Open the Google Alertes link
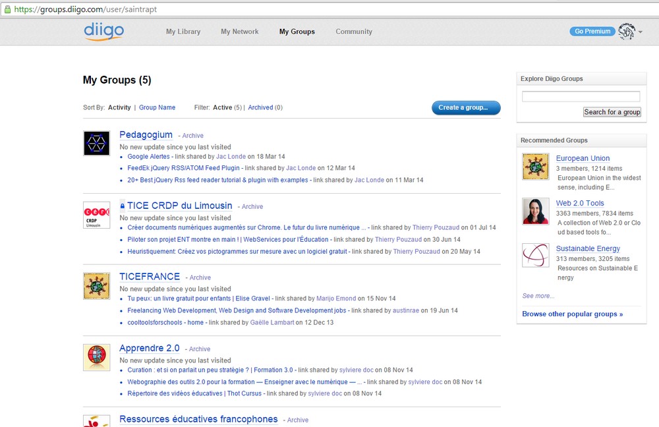The image size is (659, 427). (148, 156)
